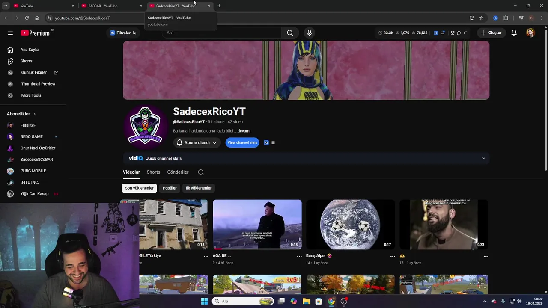Open PUBG MOBILE subscription channel
Viewport: 548px width, 308px height.
coord(33,171)
